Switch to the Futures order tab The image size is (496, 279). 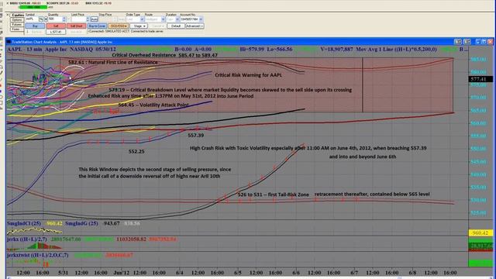click(x=17, y=24)
